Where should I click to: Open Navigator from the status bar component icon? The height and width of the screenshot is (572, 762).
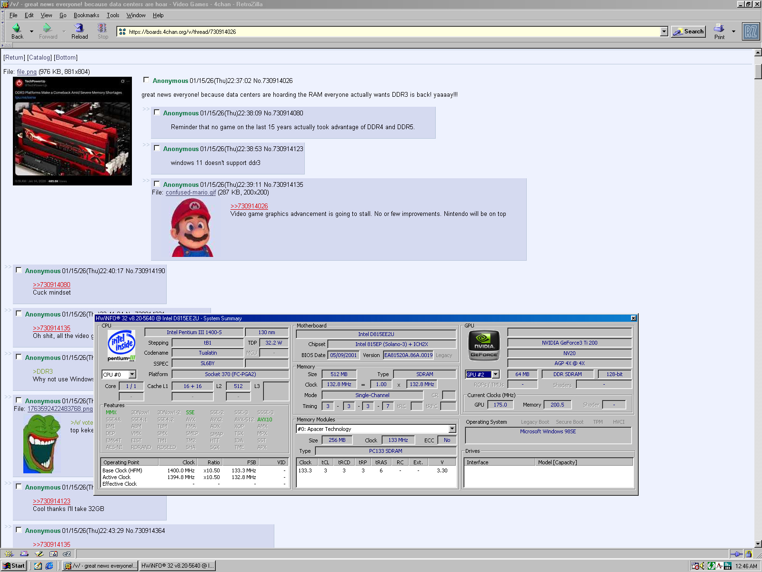tap(9, 554)
